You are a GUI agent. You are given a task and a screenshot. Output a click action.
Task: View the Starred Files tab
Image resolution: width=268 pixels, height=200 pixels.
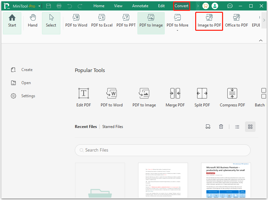pyautogui.click(x=113, y=127)
